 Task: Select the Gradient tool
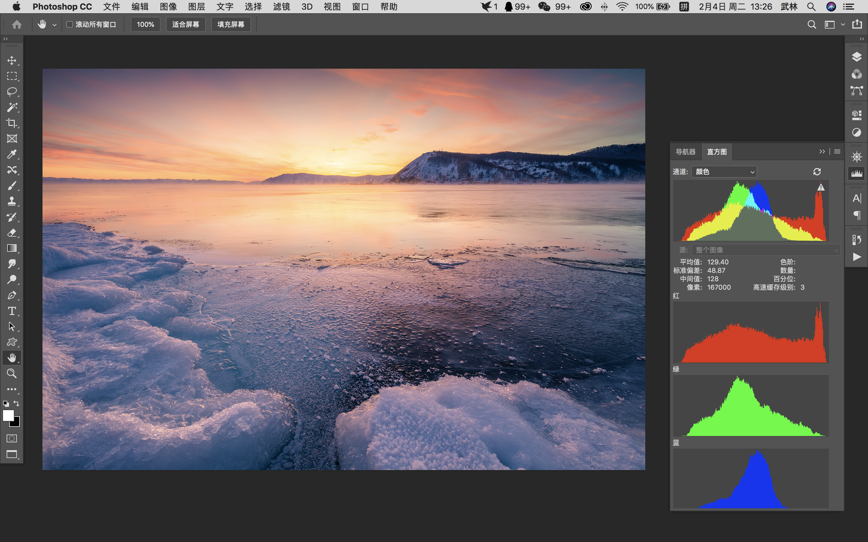coord(12,248)
